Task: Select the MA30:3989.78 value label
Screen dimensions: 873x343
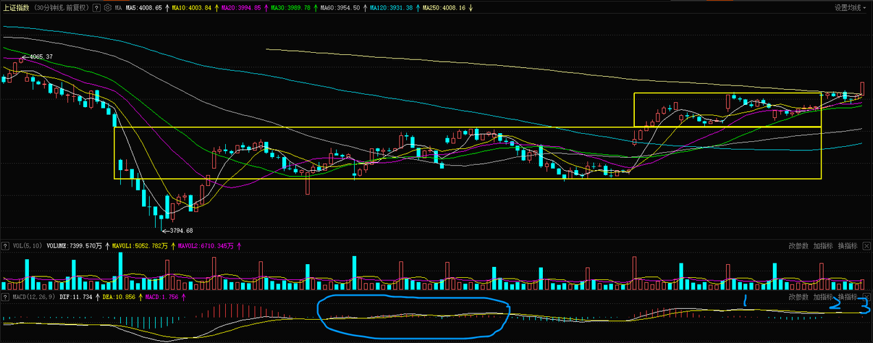Action: 291,8
